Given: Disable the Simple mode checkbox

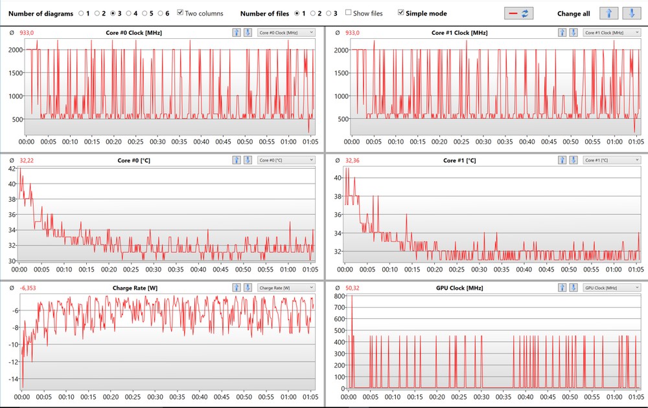Looking at the screenshot, I should click(x=400, y=13).
